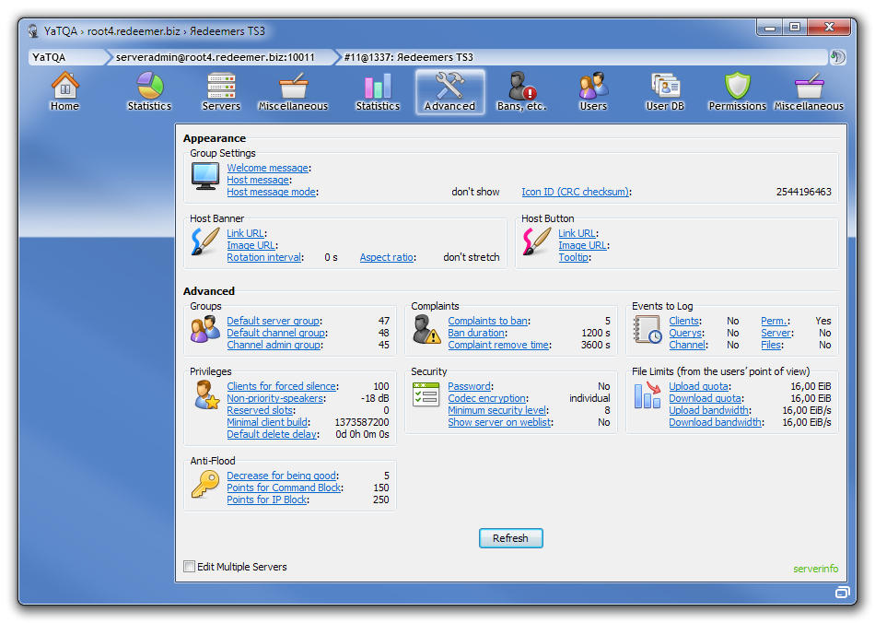Click the serverinfo link

coord(815,568)
